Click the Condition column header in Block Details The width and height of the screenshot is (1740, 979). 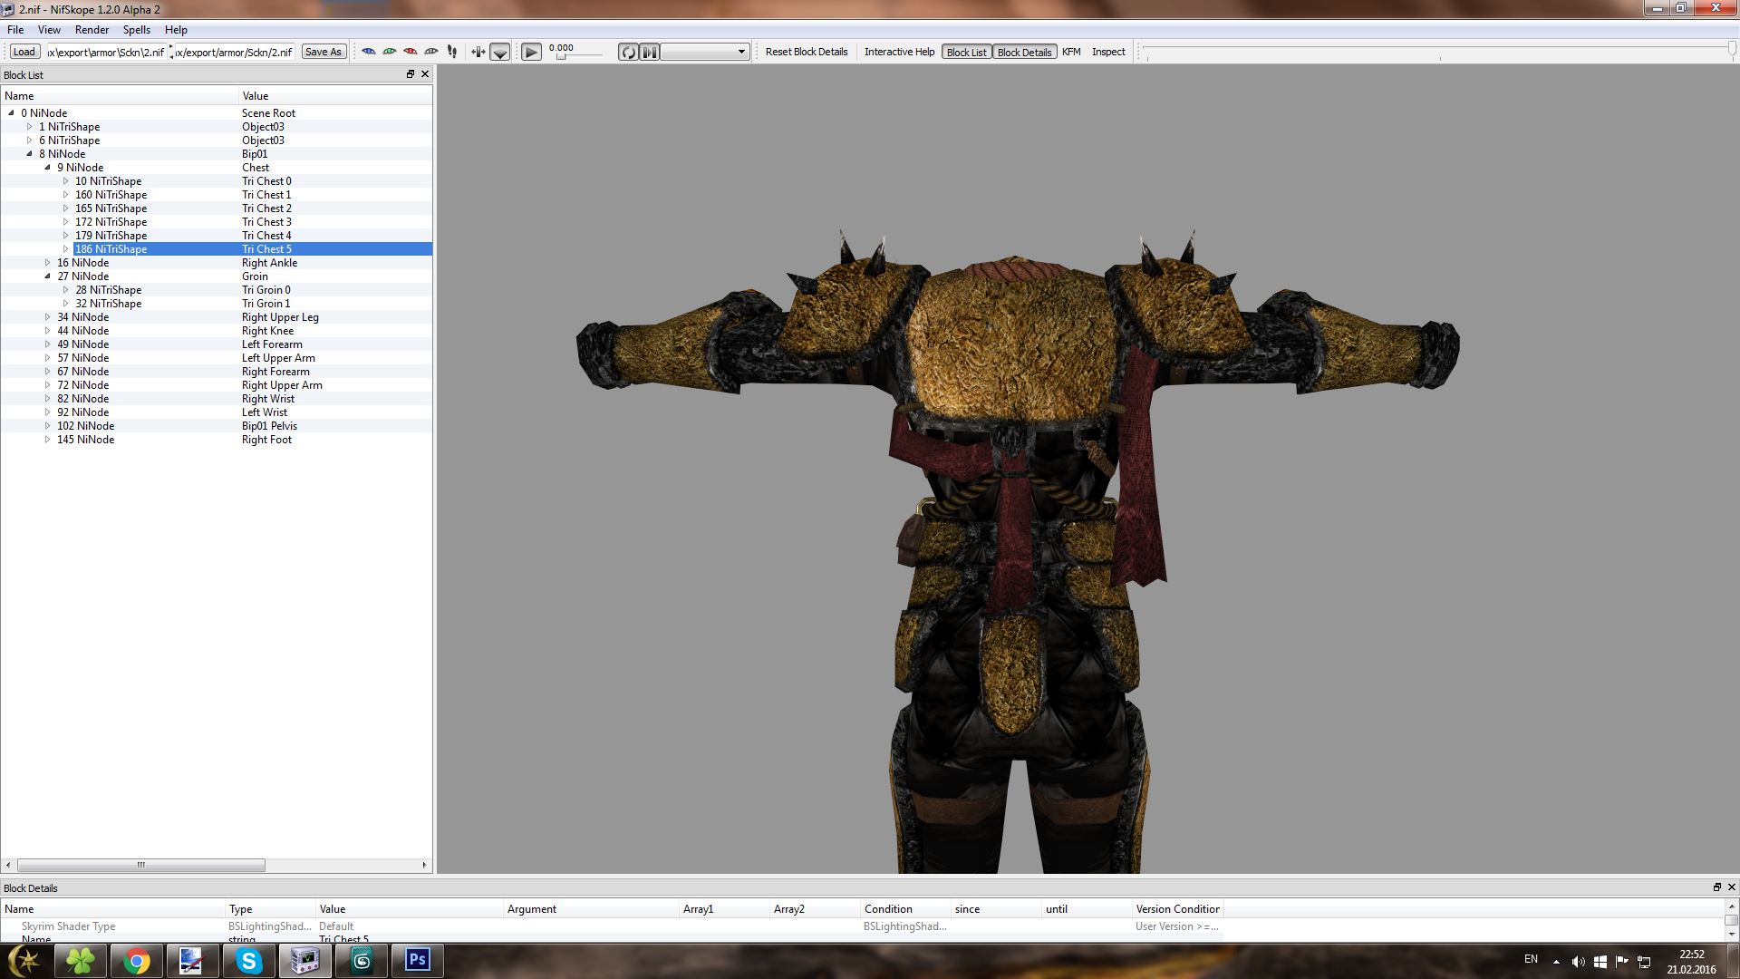[x=905, y=909]
